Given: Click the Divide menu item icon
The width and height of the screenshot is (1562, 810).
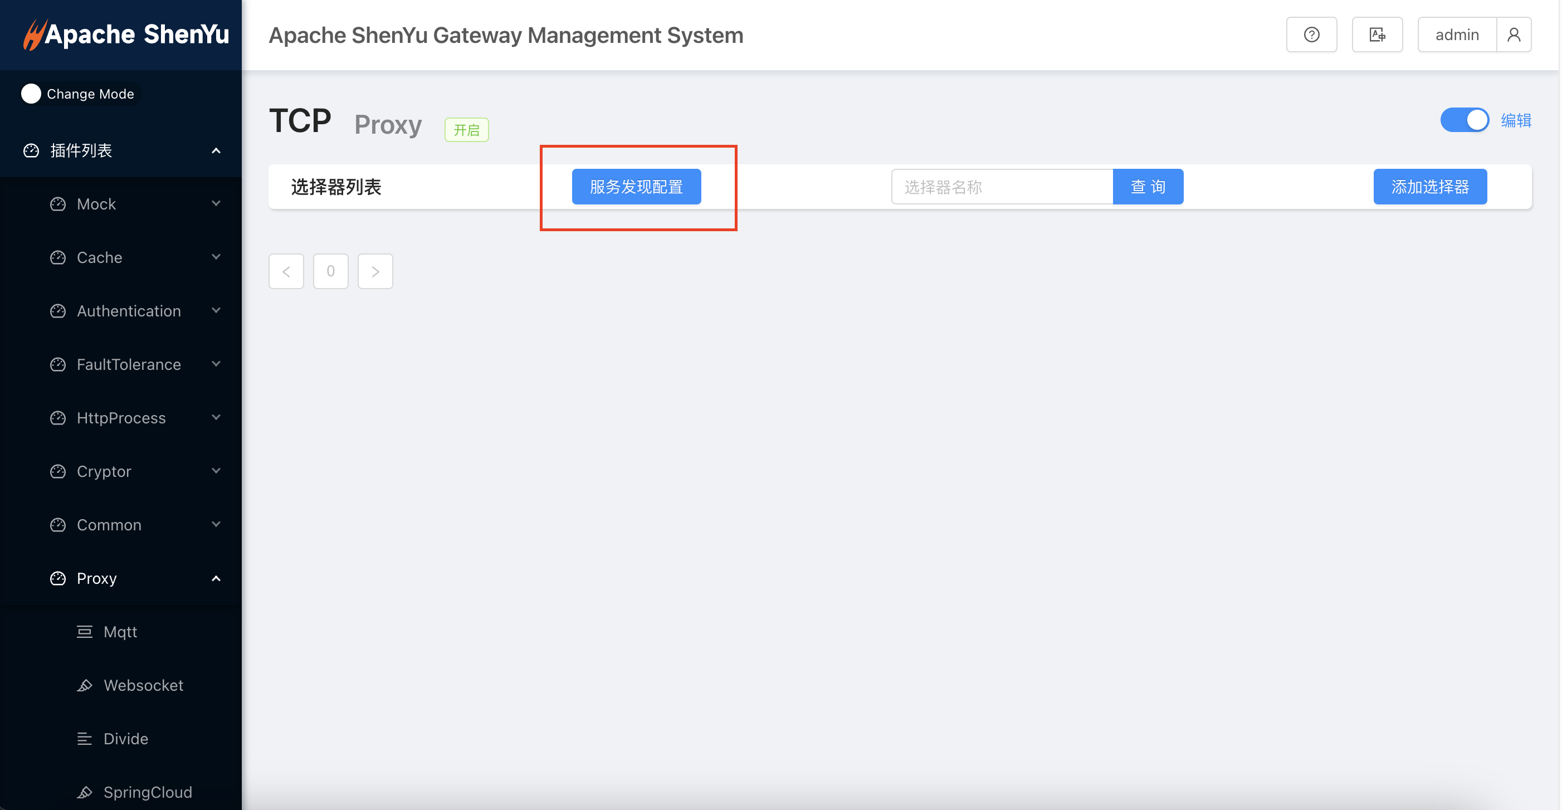Looking at the screenshot, I should 85,739.
